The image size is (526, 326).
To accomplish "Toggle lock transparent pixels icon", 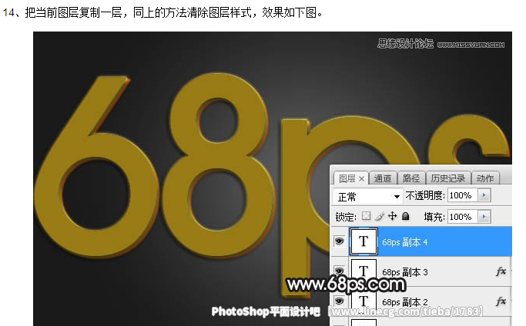I will [x=367, y=216].
